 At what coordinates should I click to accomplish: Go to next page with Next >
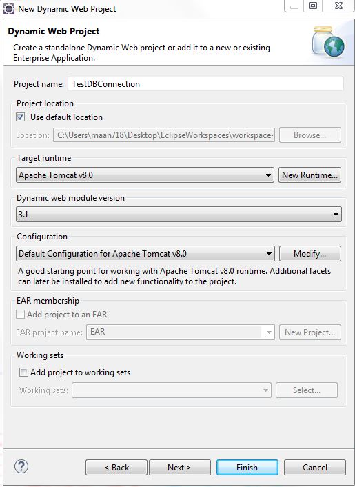(x=180, y=468)
